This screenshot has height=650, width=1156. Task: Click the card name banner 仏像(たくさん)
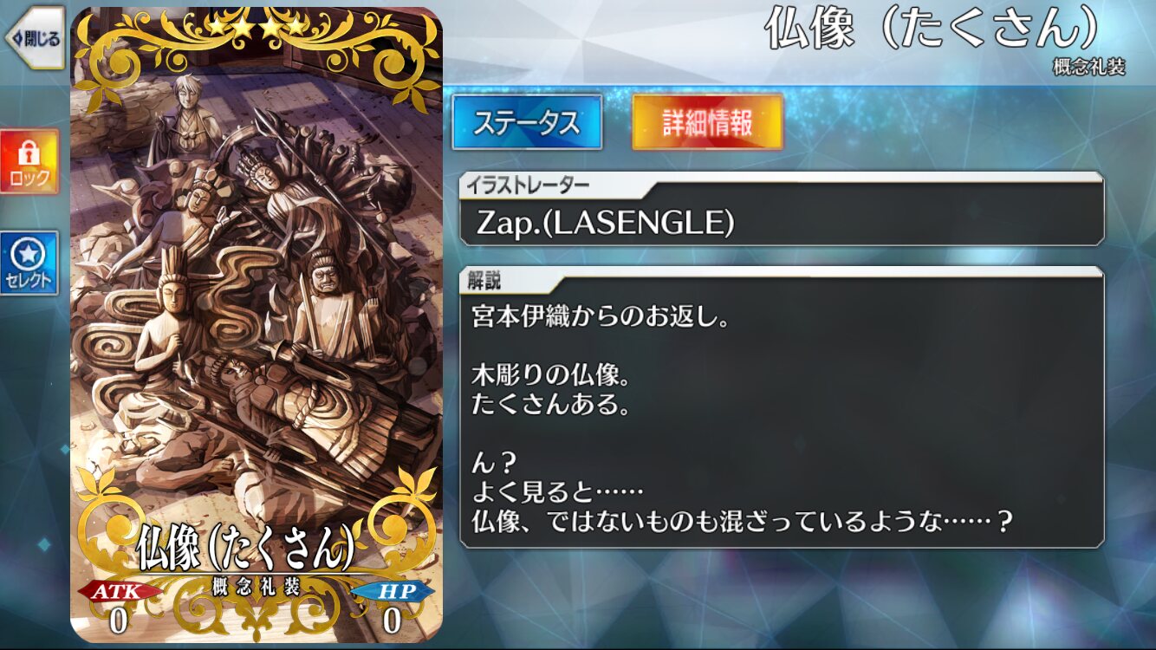245,549
